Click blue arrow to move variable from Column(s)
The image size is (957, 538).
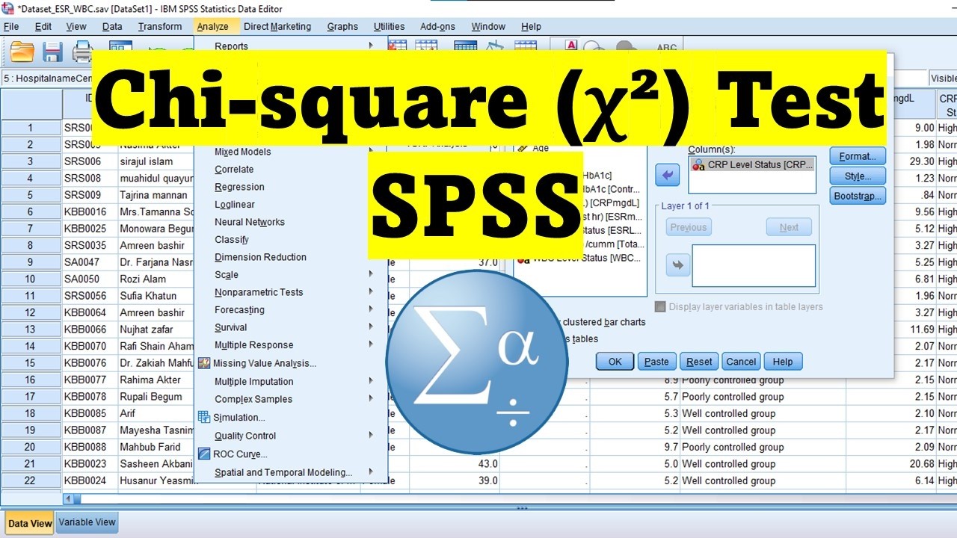click(x=668, y=176)
